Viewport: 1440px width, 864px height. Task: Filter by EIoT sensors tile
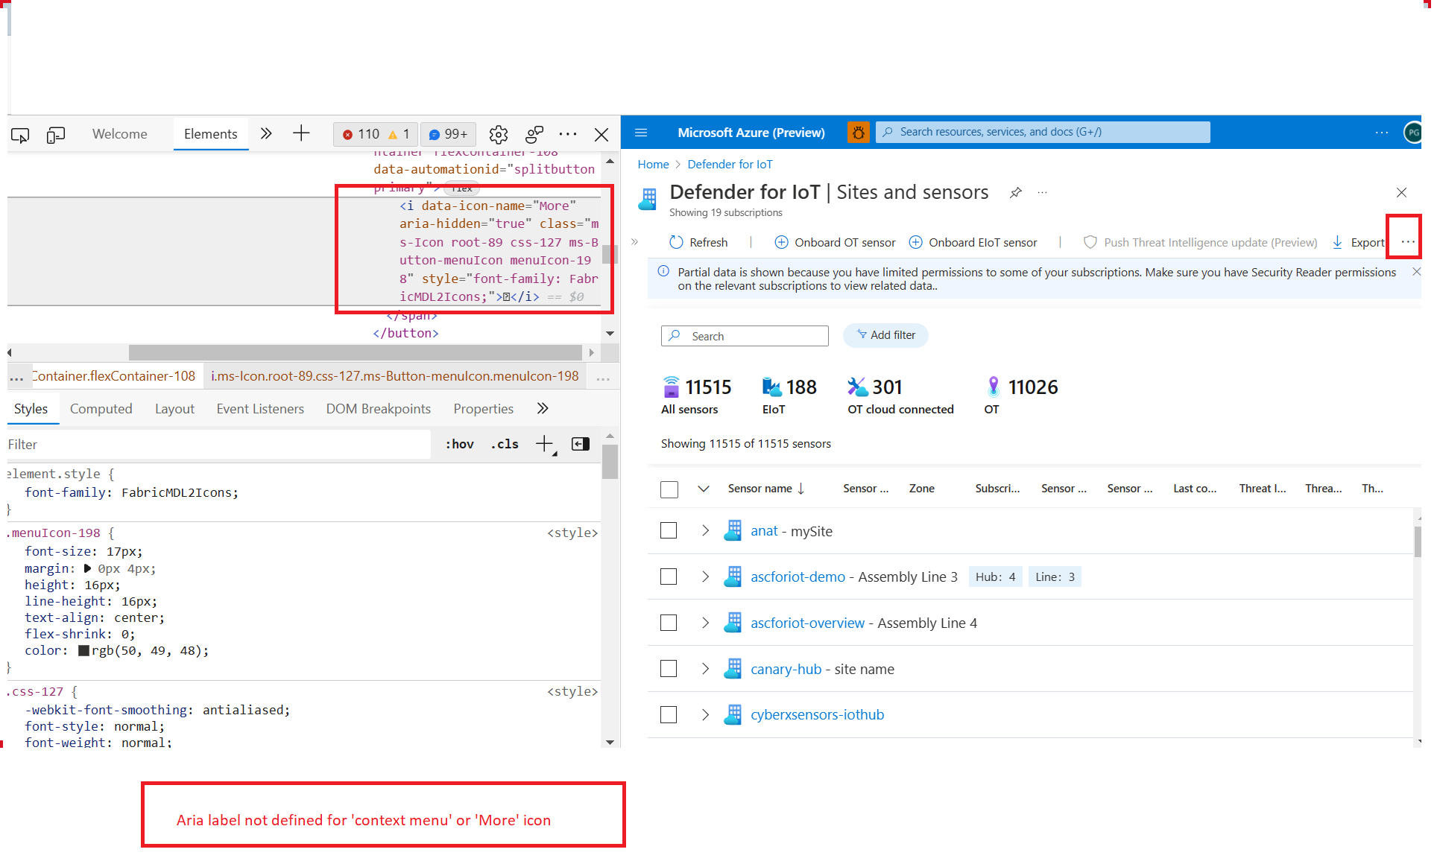(789, 396)
